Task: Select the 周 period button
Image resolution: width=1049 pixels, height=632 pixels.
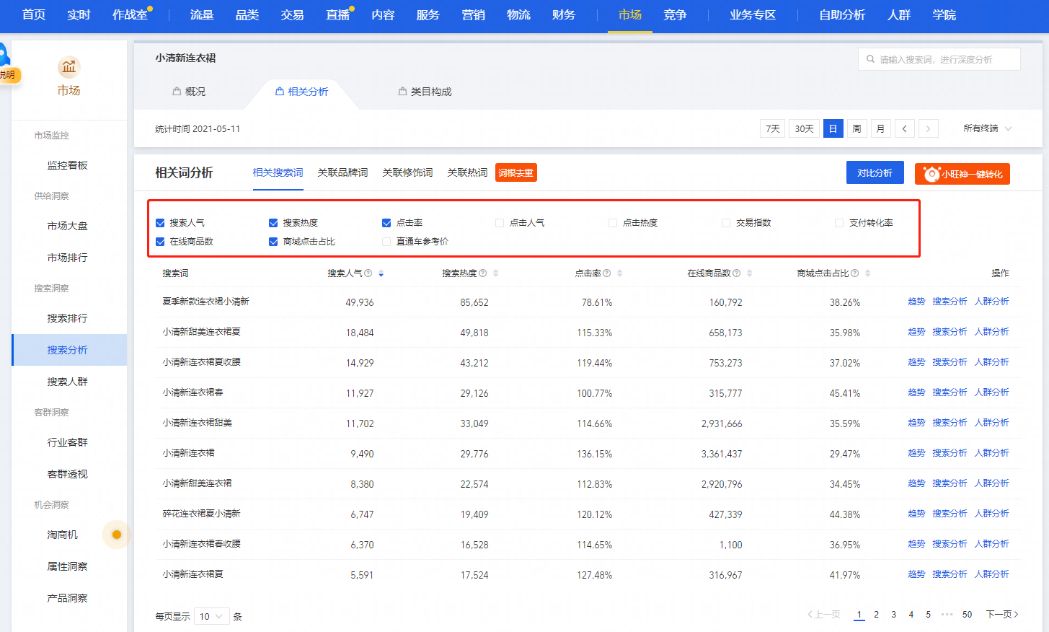Action: pos(857,128)
